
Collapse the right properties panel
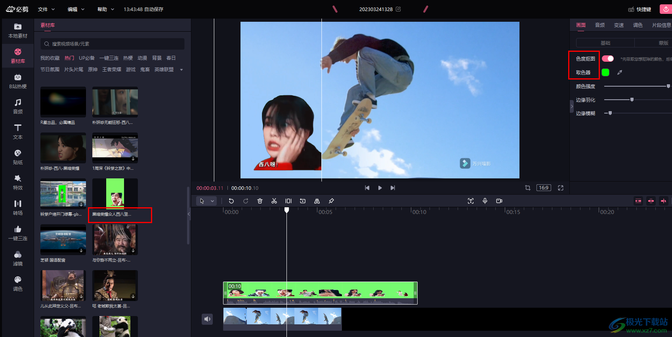pyautogui.click(x=572, y=106)
